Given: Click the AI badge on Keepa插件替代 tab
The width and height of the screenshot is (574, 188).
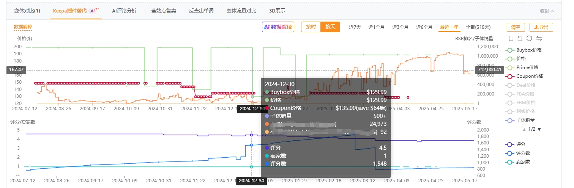Looking at the screenshot, I should [94, 11].
